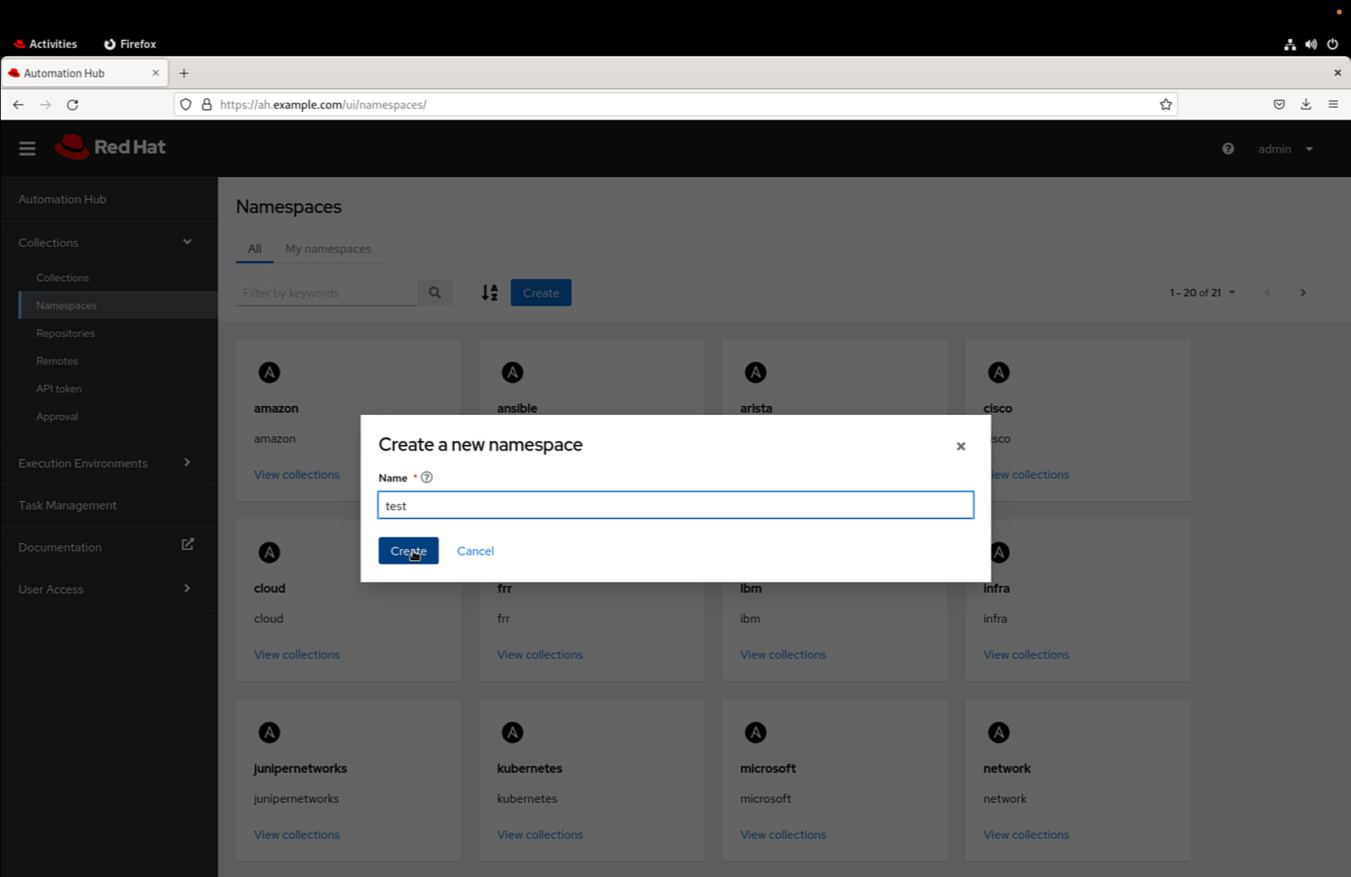Click the Firefox downloads icon in the toolbar
1351x877 pixels.
(1306, 104)
